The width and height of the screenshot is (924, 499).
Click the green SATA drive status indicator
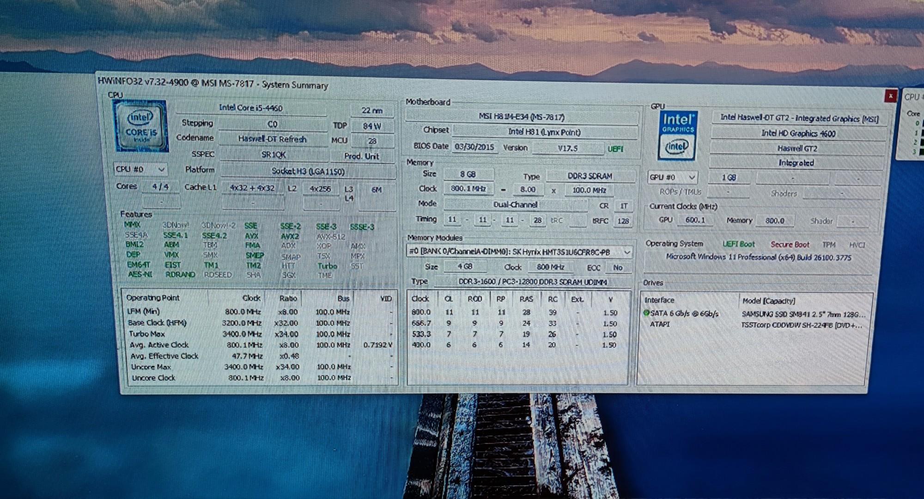[646, 313]
